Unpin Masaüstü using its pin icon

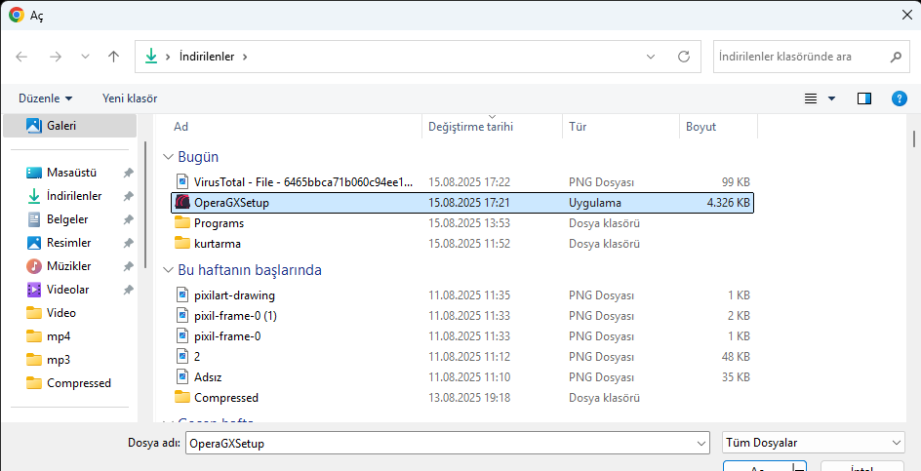click(x=128, y=173)
